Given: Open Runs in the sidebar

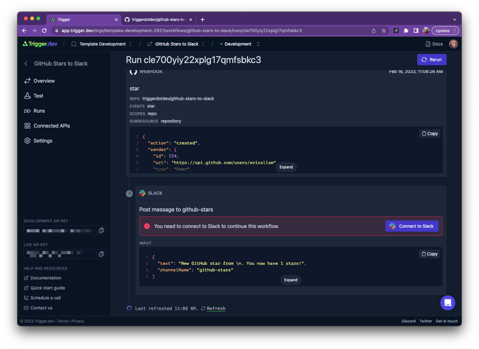Looking at the screenshot, I should coord(35,111).
